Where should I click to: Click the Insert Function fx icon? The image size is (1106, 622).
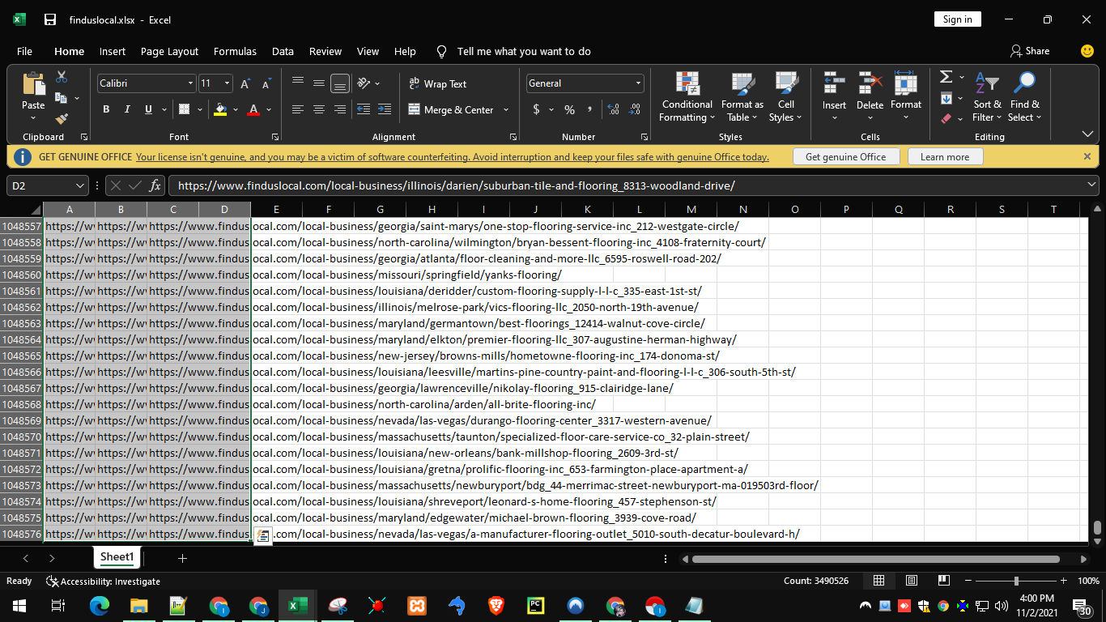point(155,185)
